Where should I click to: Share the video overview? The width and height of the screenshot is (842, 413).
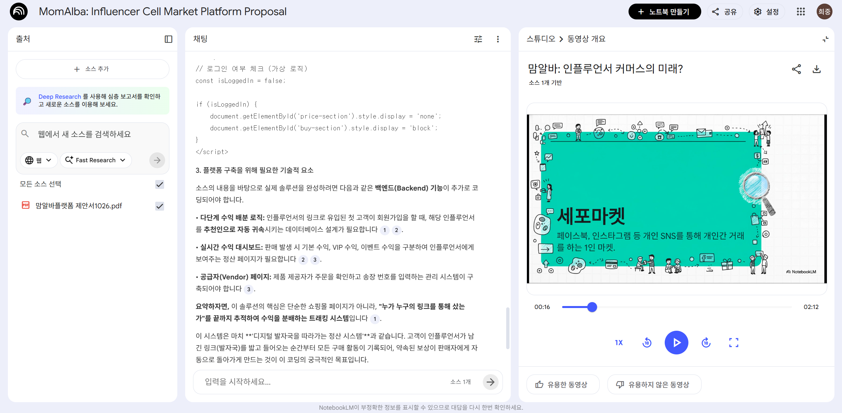coord(796,69)
